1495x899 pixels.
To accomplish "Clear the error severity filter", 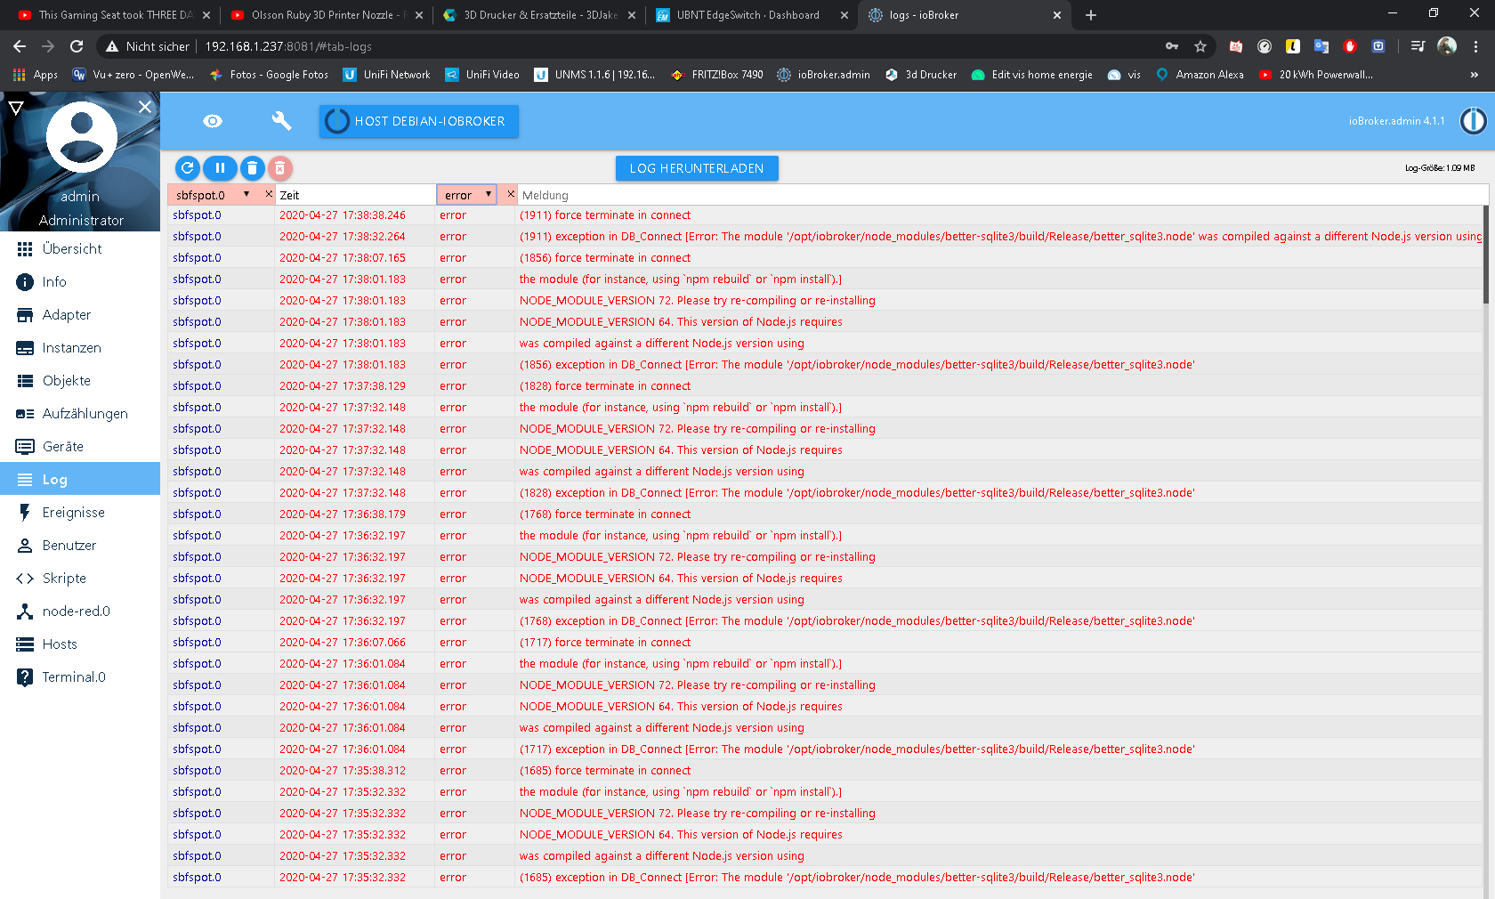I will tap(511, 194).
